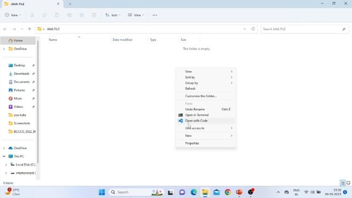Refresh the address bar location
This screenshot has height=198, width=352.
253,29
